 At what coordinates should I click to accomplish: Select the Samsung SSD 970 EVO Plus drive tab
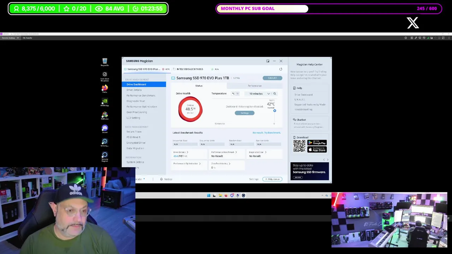[147, 69]
